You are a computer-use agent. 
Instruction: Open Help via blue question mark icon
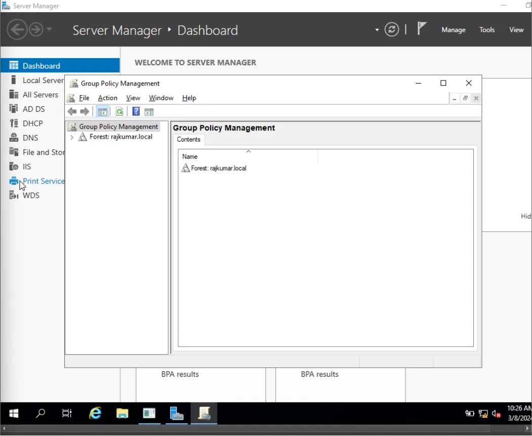(x=136, y=112)
